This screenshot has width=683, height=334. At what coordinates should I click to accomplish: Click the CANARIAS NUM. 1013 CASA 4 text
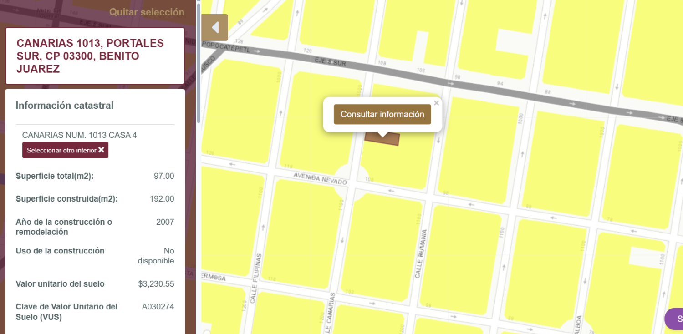coord(79,135)
